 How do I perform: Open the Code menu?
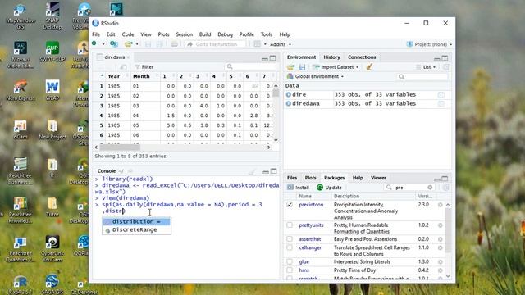128,34
